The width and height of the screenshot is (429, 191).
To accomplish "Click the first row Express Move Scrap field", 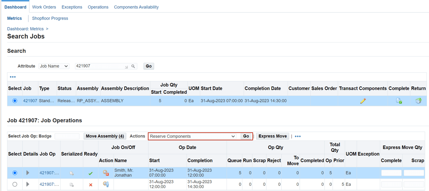I will [x=414, y=173].
